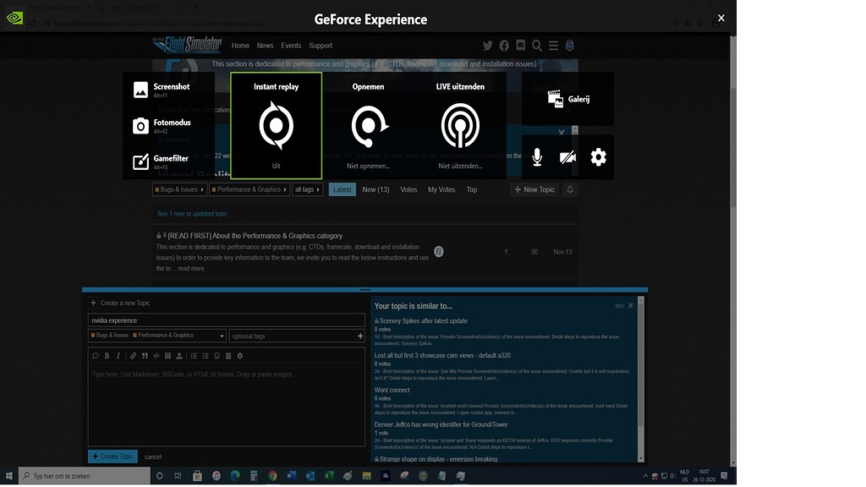Click the Bold formatting button
This screenshot has width=866, height=487.
pyautogui.click(x=107, y=356)
